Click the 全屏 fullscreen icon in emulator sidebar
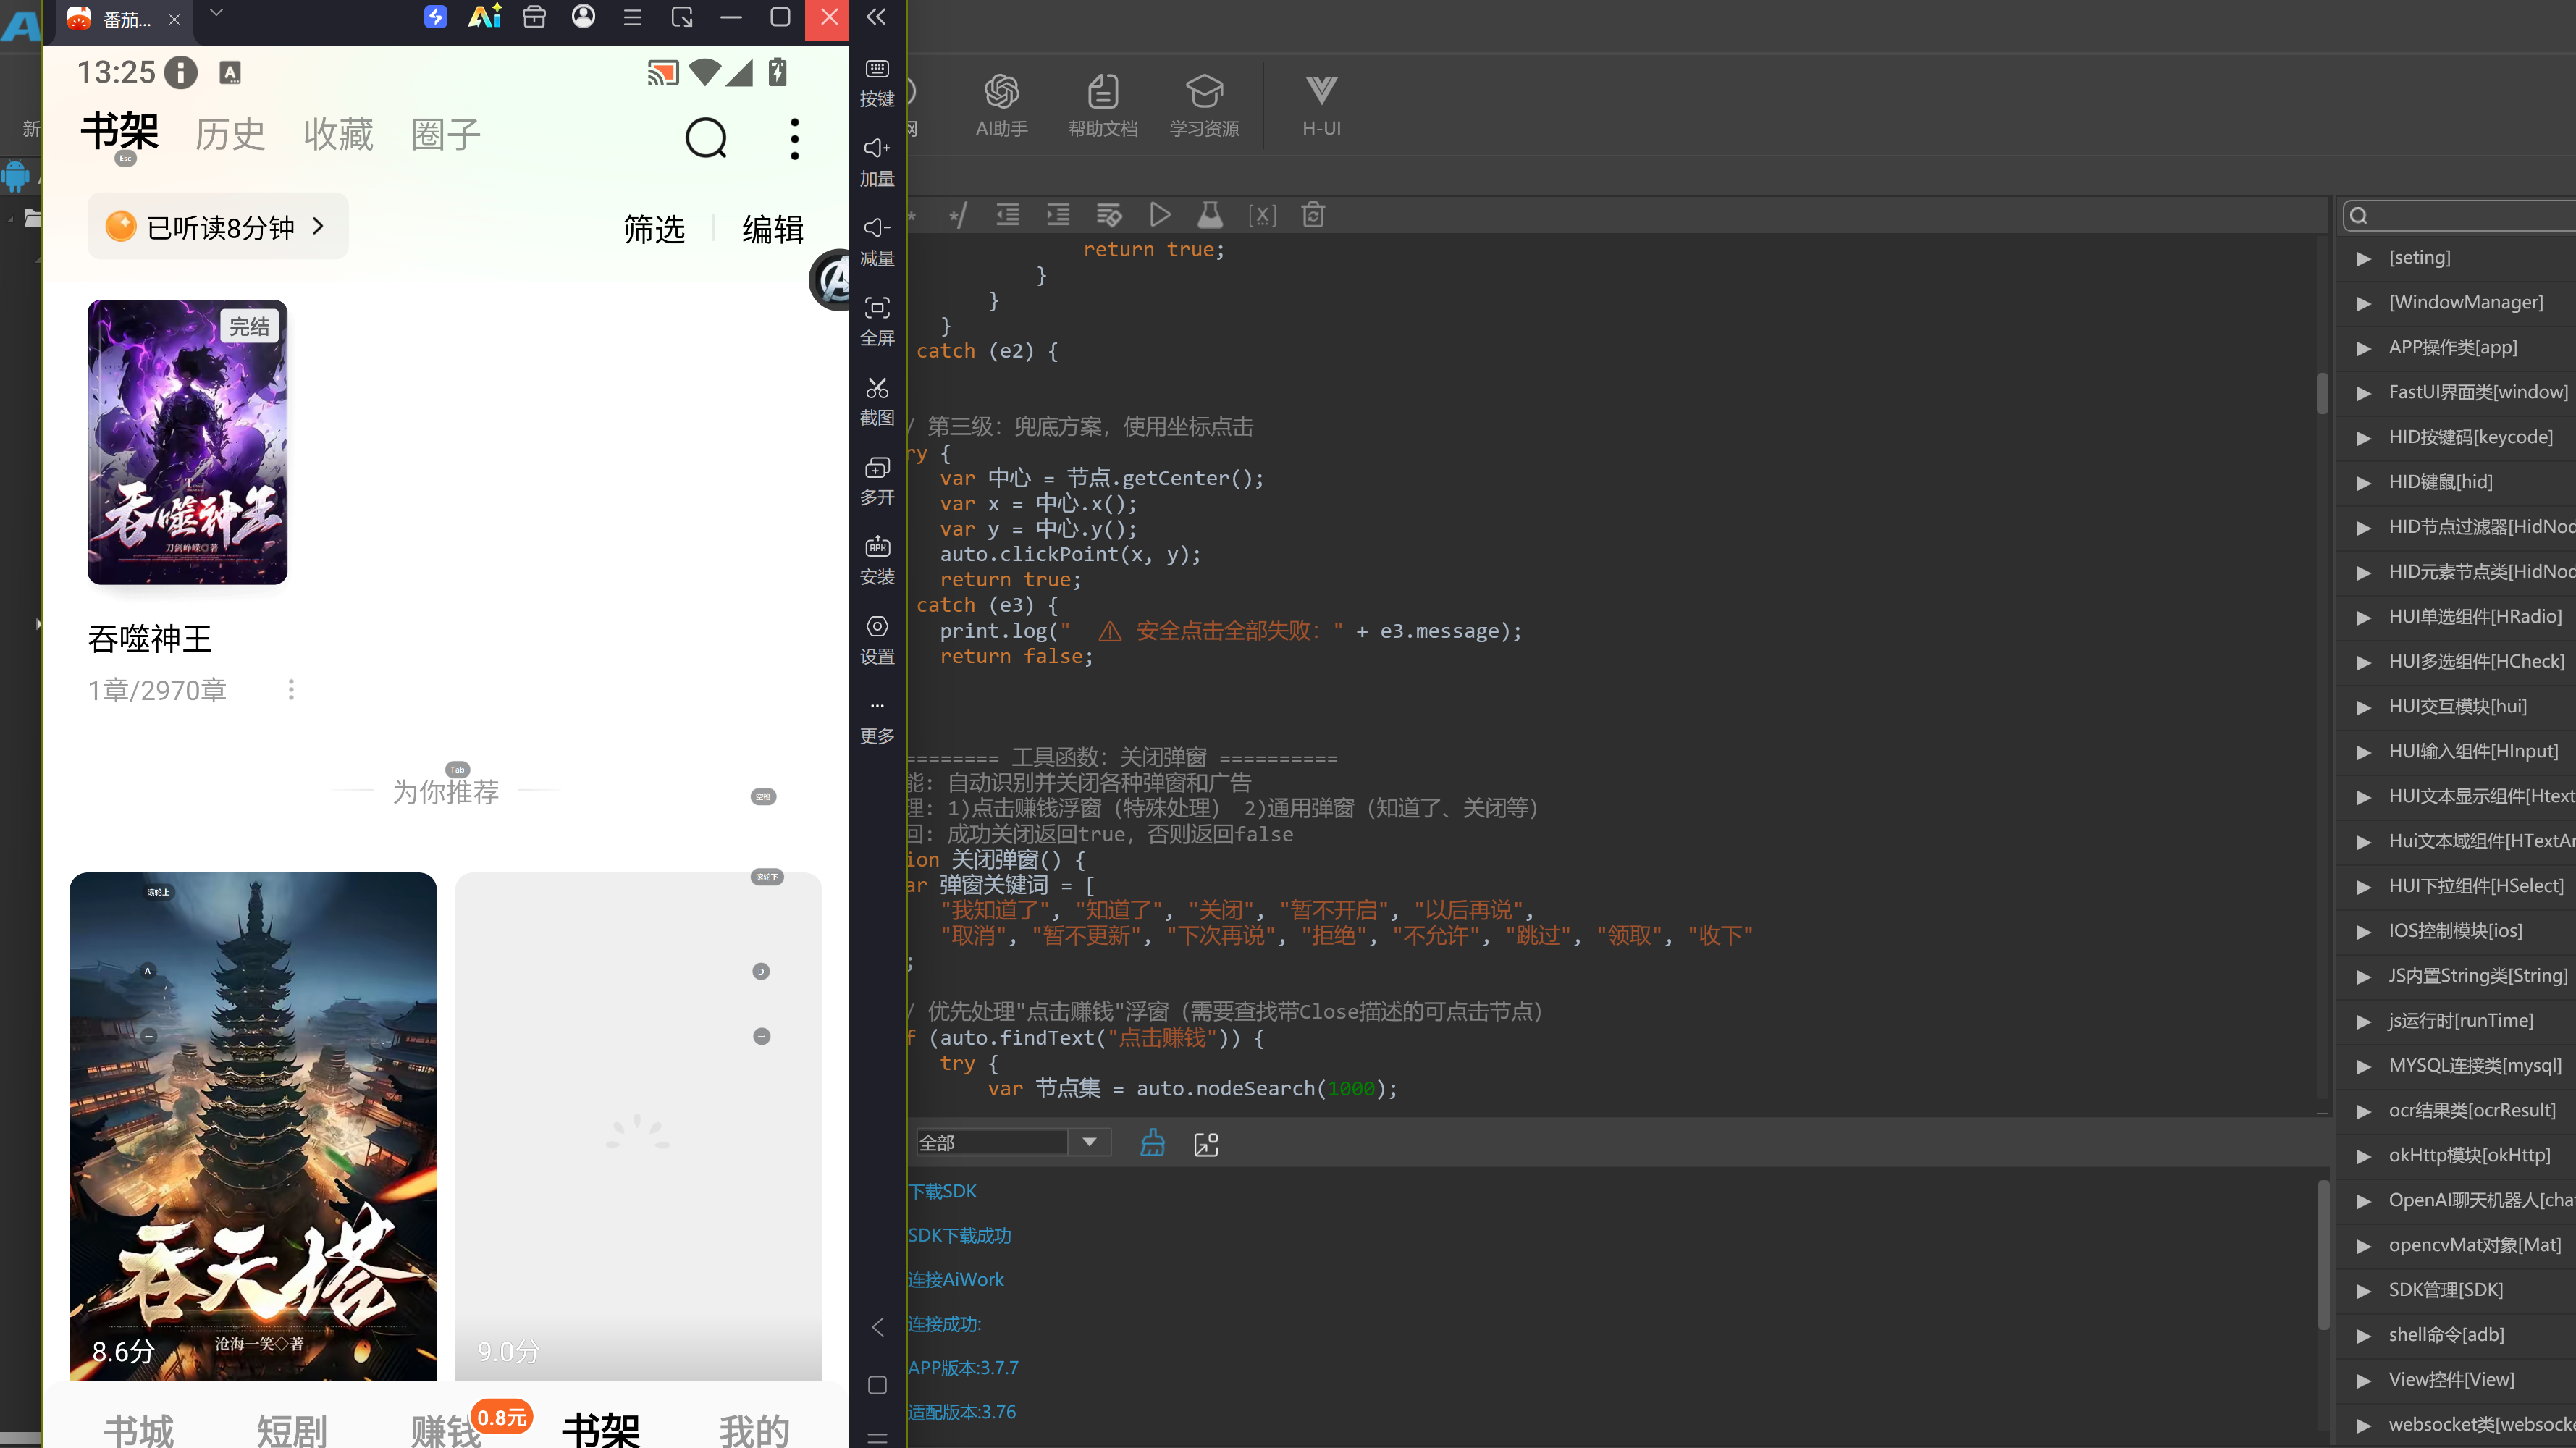The height and width of the screenshot is (1448, 2576). 877,321
